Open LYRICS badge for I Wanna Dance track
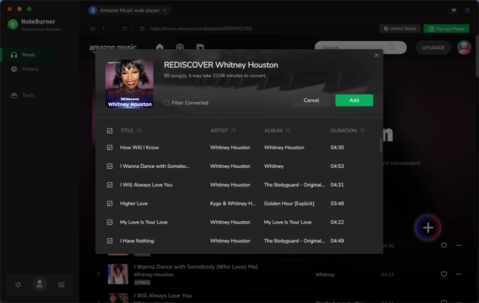Image resolution: width=479 pixels, height=303 pixels. click(x=142, y=282)
